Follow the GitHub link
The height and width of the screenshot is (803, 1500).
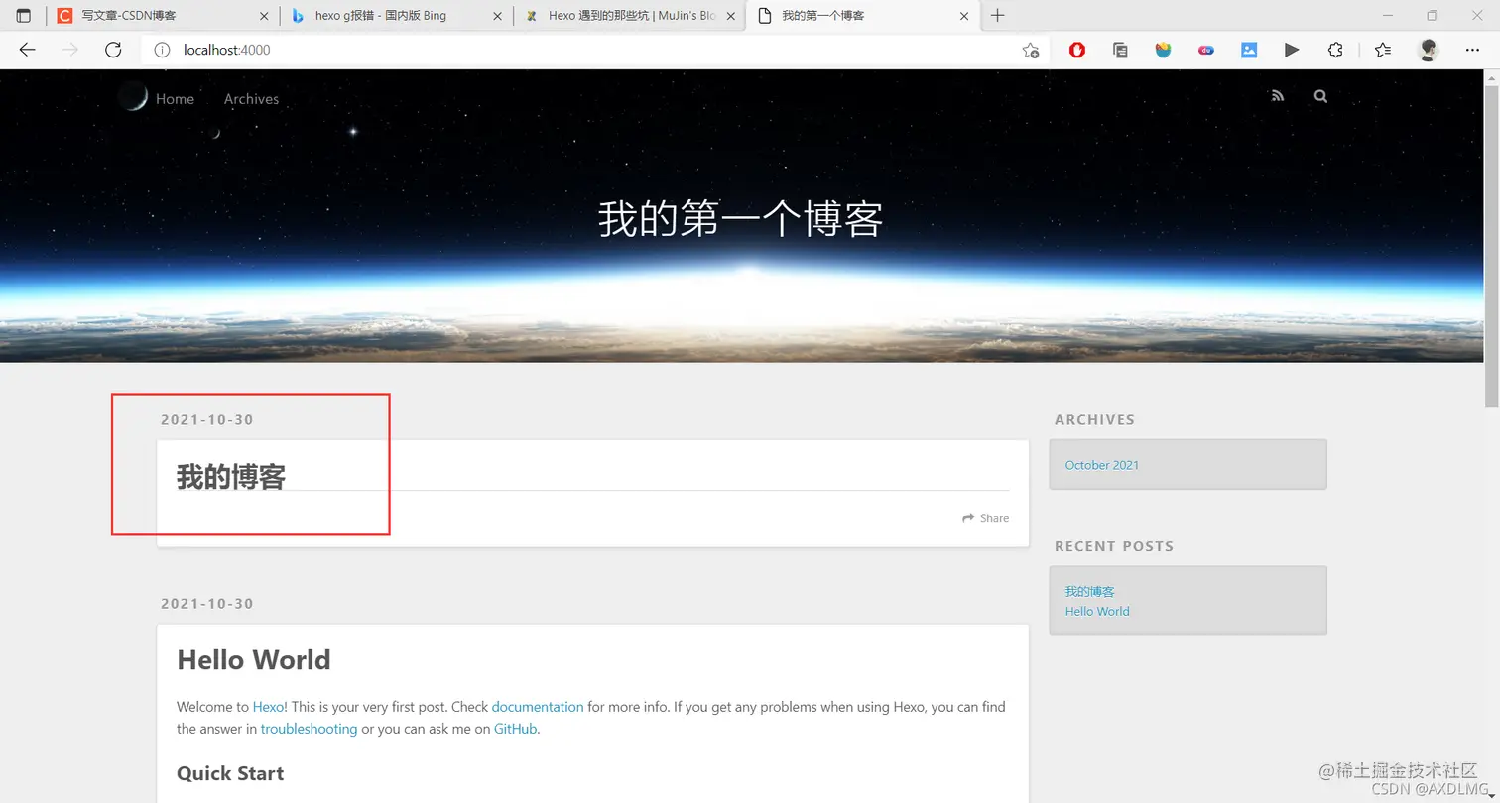click(516, 729)
